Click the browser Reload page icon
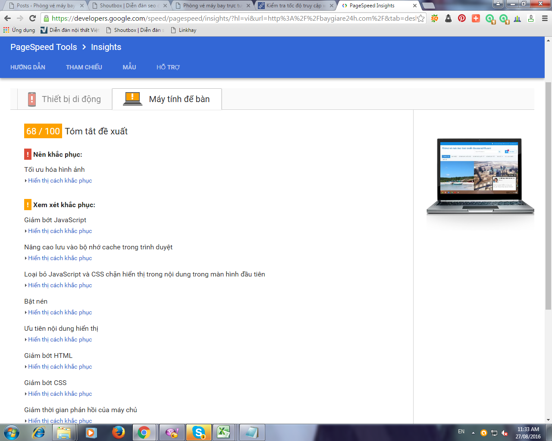Viewport: 552px width, 441px height. coord(32,18)
